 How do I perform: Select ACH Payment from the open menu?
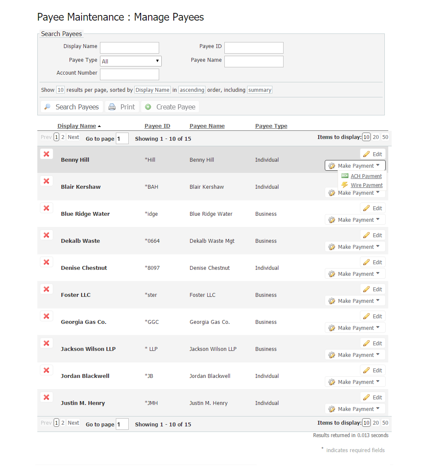[366, 176]
